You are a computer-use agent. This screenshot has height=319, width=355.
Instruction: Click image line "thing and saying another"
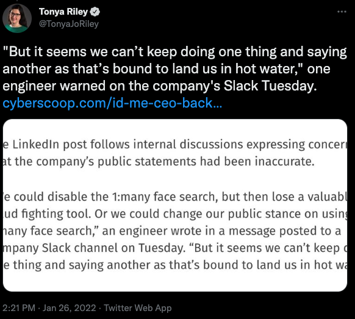(175, 265)
